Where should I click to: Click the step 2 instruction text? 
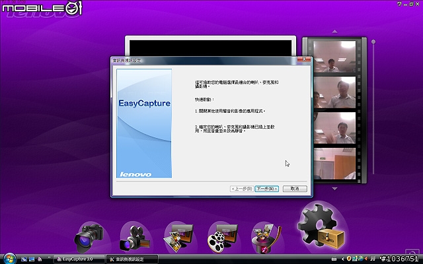235,129
